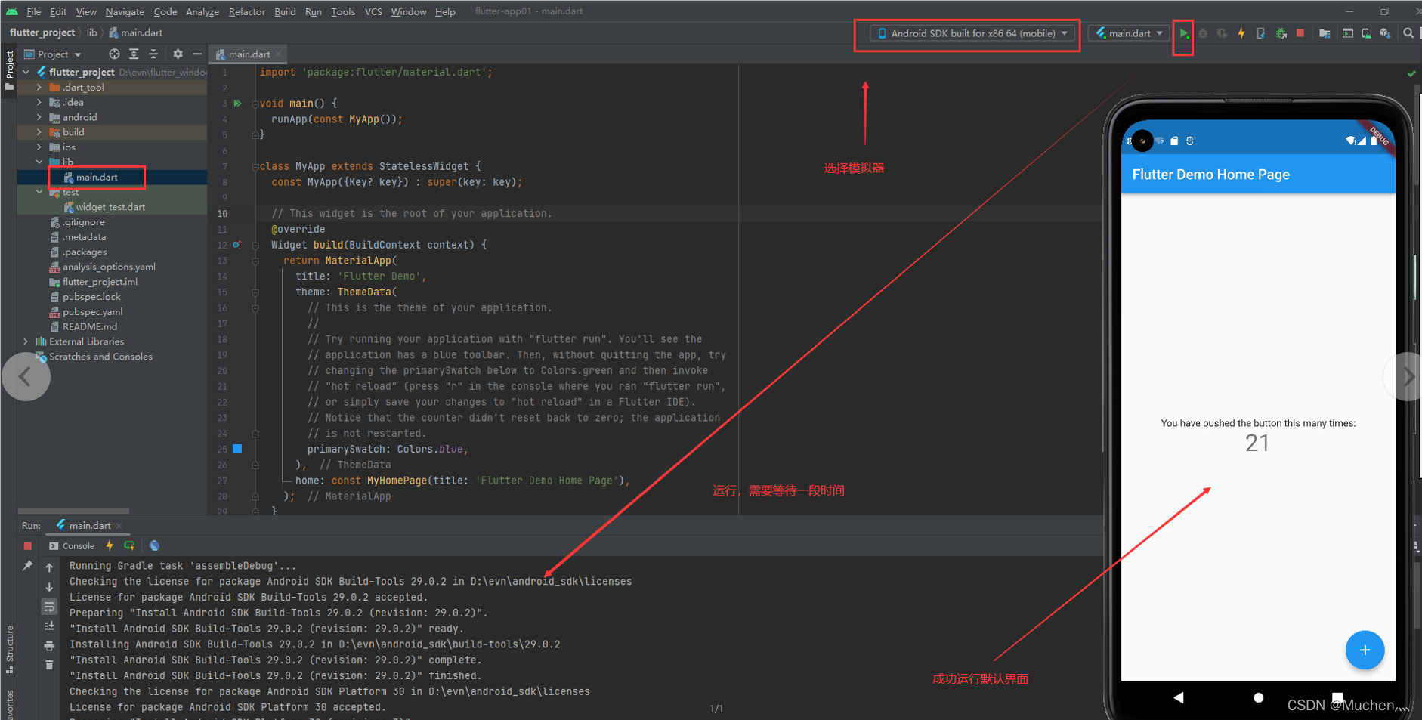Collapse the flutter_project root node

26,73
